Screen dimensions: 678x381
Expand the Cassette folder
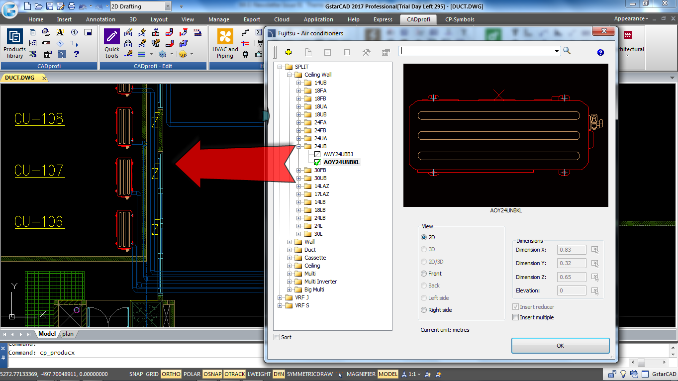pyautogui.click(x=290, y=258)
